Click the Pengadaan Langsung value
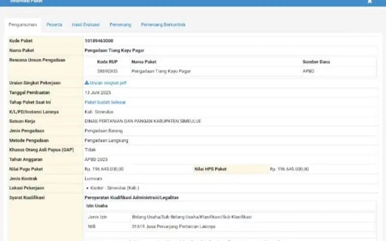Viewport: 386px width, 241px height. [x=106, y=140]
